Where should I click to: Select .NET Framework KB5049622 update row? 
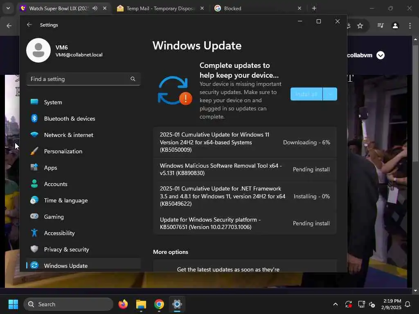245,196
